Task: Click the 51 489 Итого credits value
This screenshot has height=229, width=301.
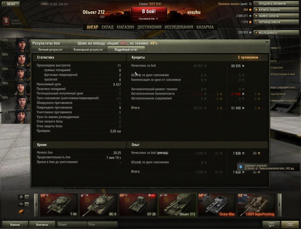Action: pos(236,108)
